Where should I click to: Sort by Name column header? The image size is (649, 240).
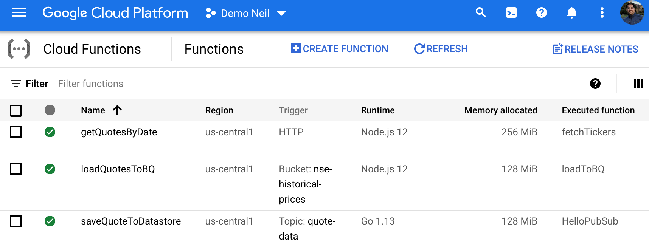click(x=93, y=110)
